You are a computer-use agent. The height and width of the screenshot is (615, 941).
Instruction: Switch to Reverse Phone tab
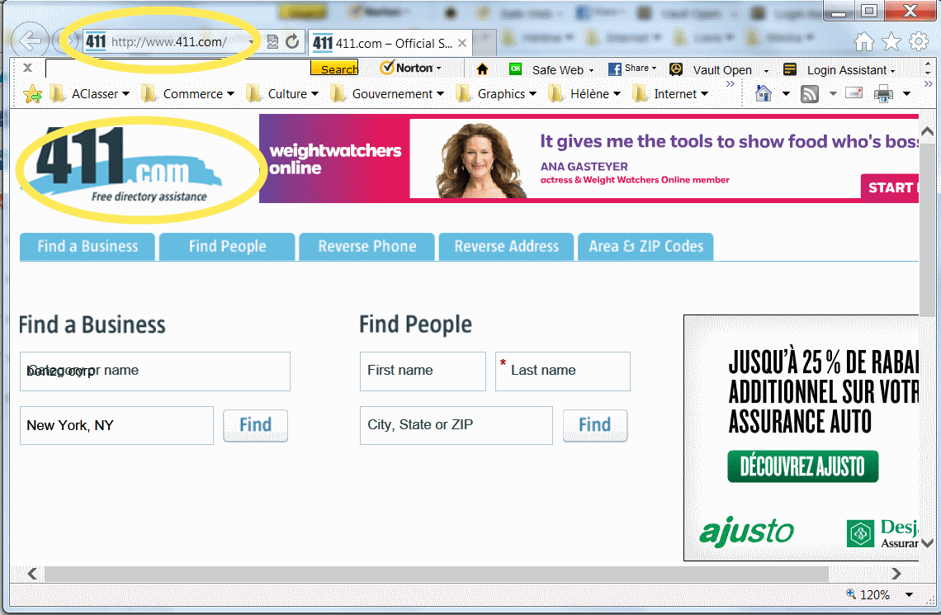366,247
